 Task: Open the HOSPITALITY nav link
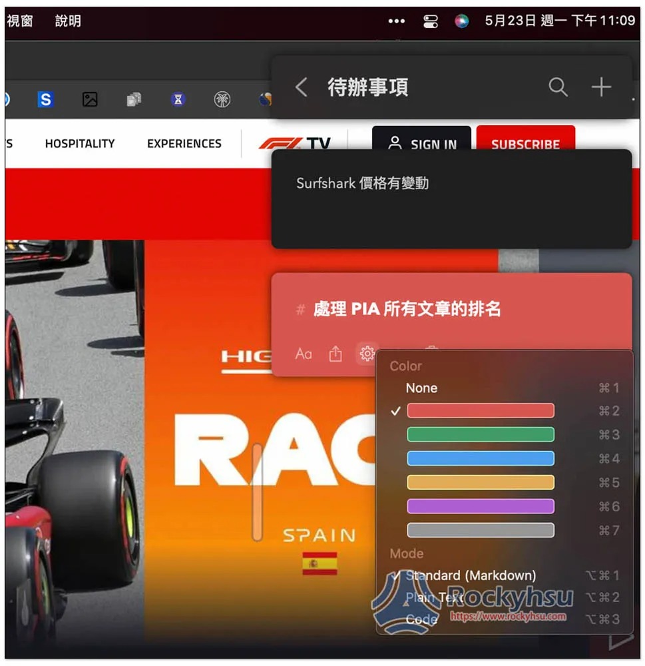tap(80, 144)
